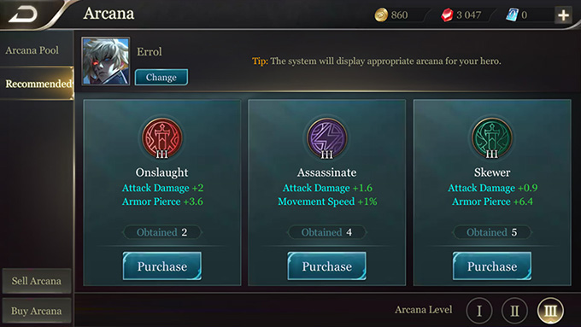Select the red Onslaught arcana emblem

click(x=162, y=138)
